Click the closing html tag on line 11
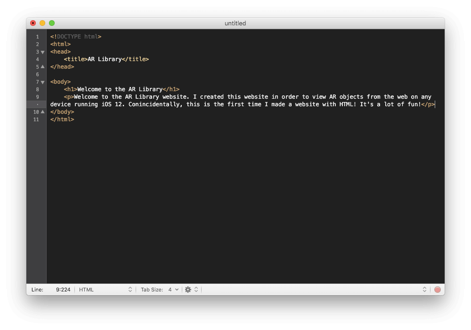 [62, 119]
